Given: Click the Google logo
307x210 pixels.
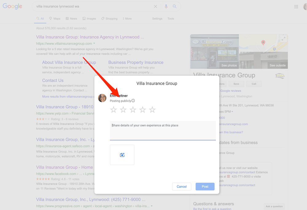Looking at the screenshot, I should coord(12,6).
